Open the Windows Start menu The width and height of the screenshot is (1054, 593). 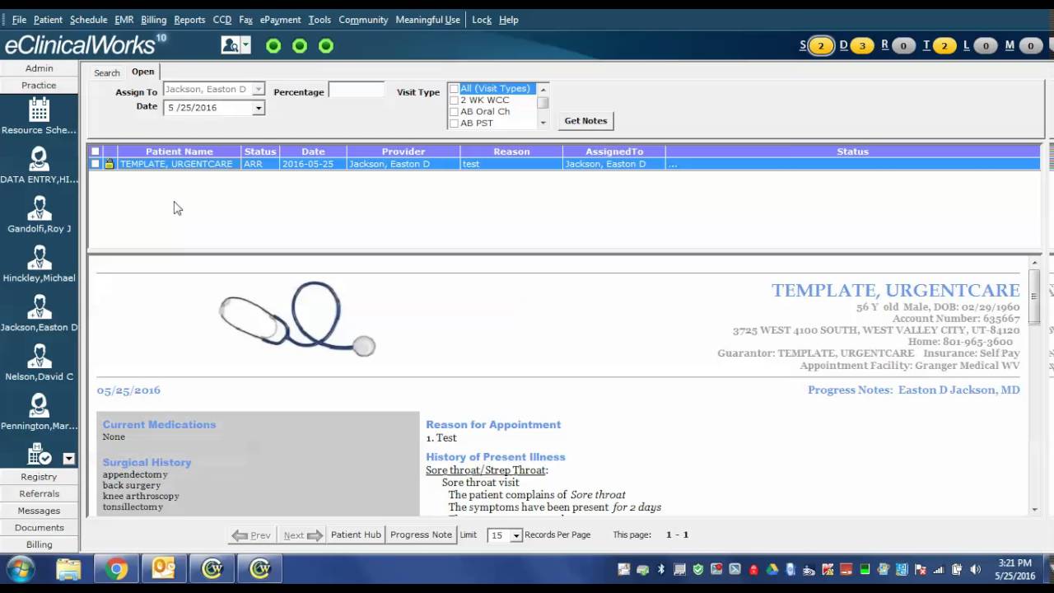[x=21, y=569]
